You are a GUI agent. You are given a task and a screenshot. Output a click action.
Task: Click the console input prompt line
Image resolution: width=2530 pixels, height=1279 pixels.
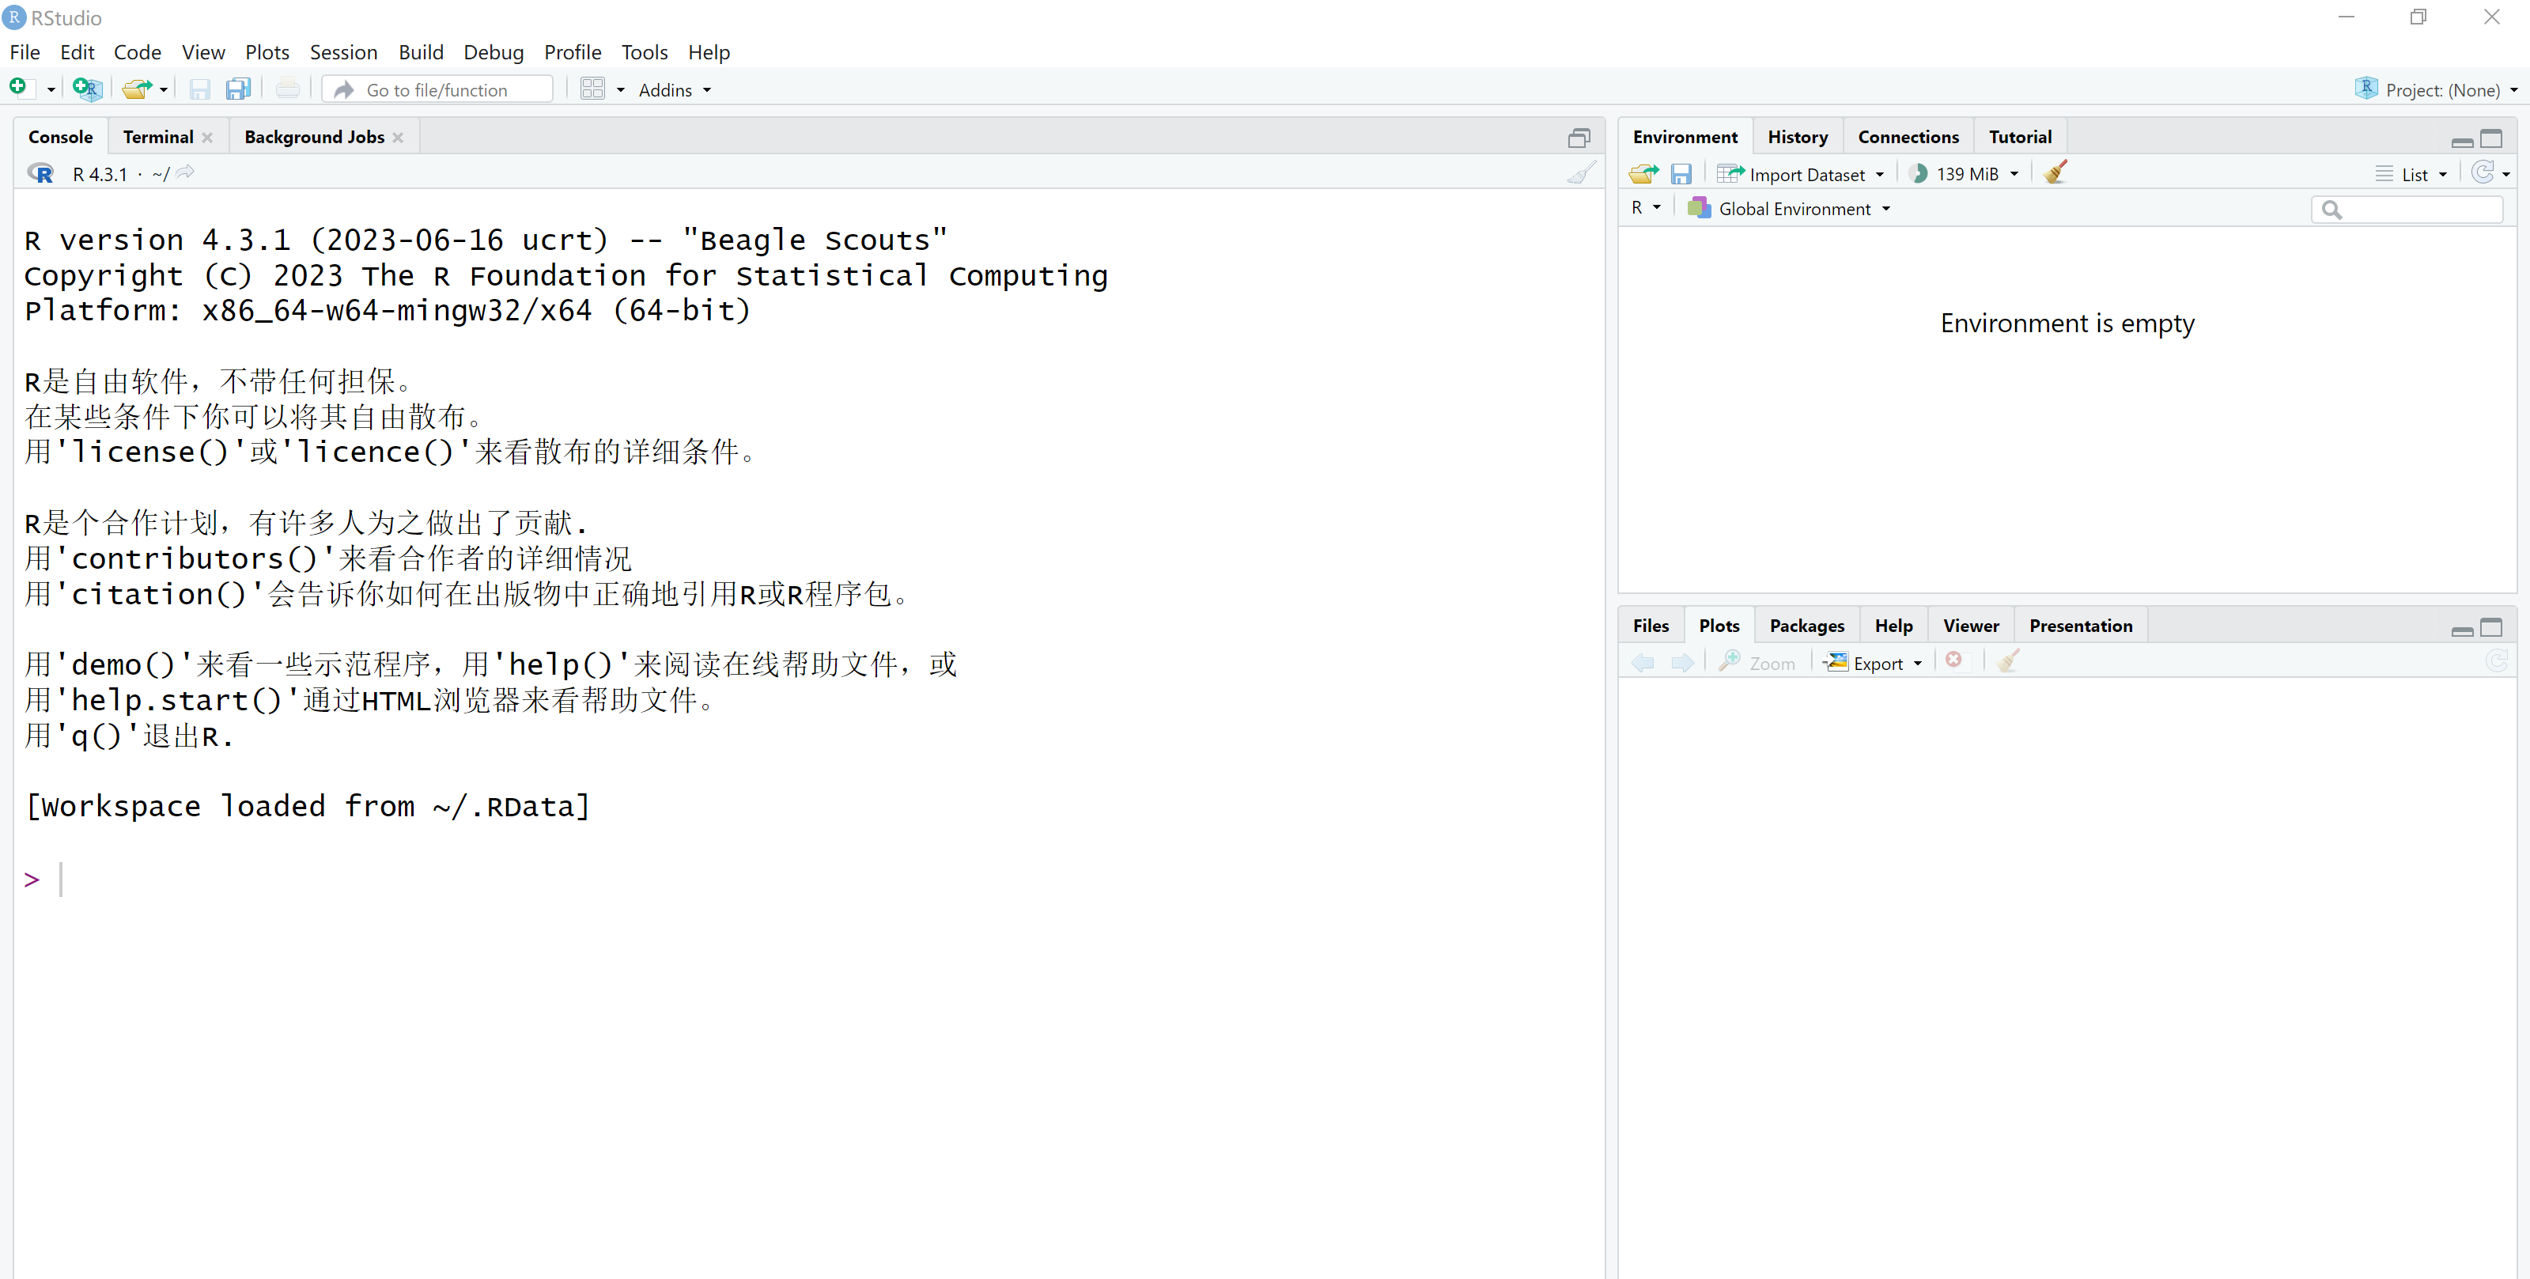click(809, 880)
